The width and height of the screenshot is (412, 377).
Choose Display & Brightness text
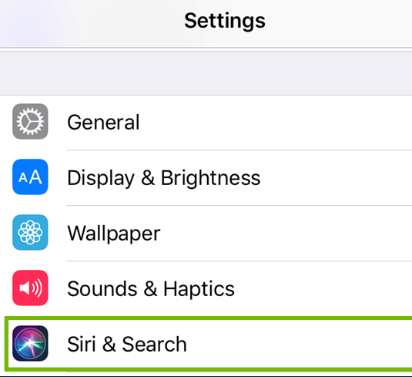pyautogui.click(x=164, y=178)
